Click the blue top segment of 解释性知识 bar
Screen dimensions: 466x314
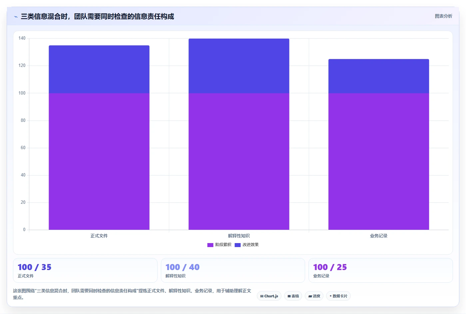pyautogui.click(x=239, y=66)
